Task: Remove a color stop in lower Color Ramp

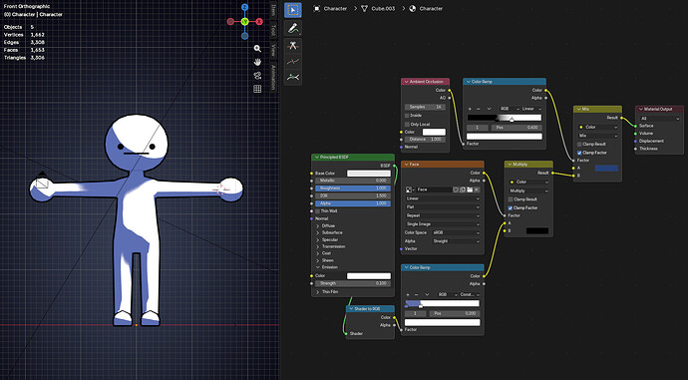Action: 417,295
